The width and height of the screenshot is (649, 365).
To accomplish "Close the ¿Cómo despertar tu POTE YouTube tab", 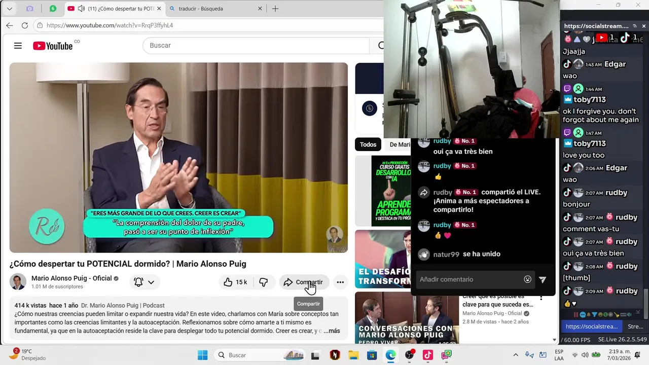I will [159, 9].
